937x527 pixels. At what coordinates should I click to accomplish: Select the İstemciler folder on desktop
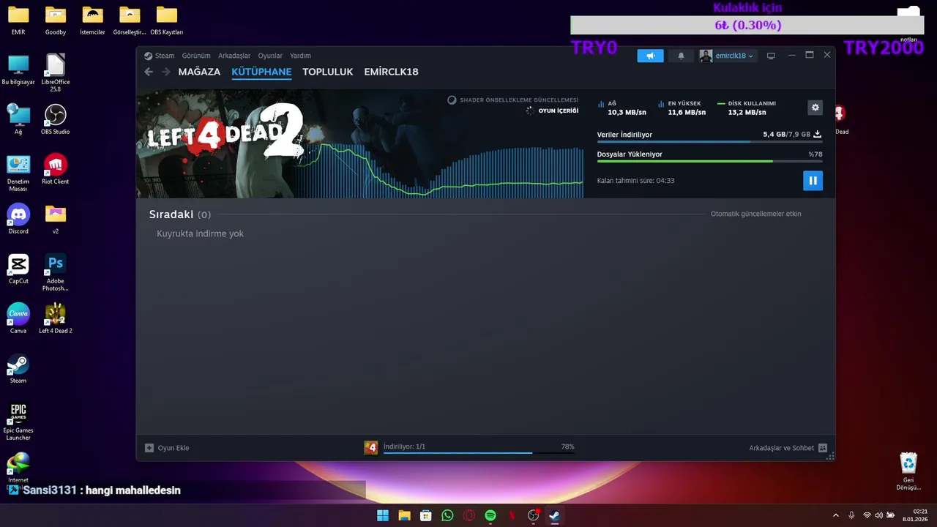pyautogui.click(x=92, y=21)
